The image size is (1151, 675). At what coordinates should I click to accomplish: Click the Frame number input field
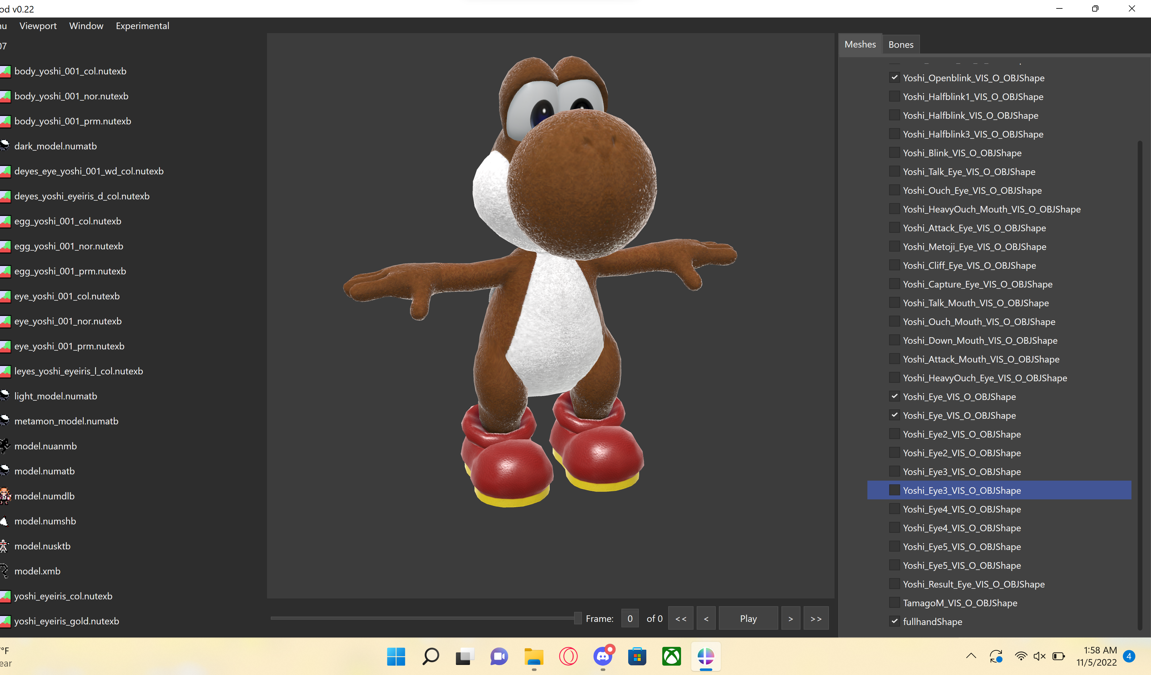tap(630, 618)
